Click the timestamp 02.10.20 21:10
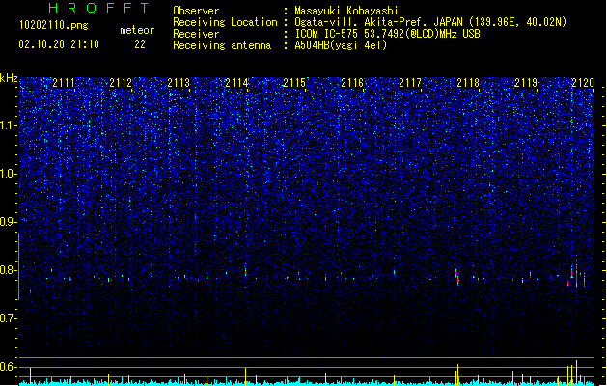The image size is (607, 386). 59,44
